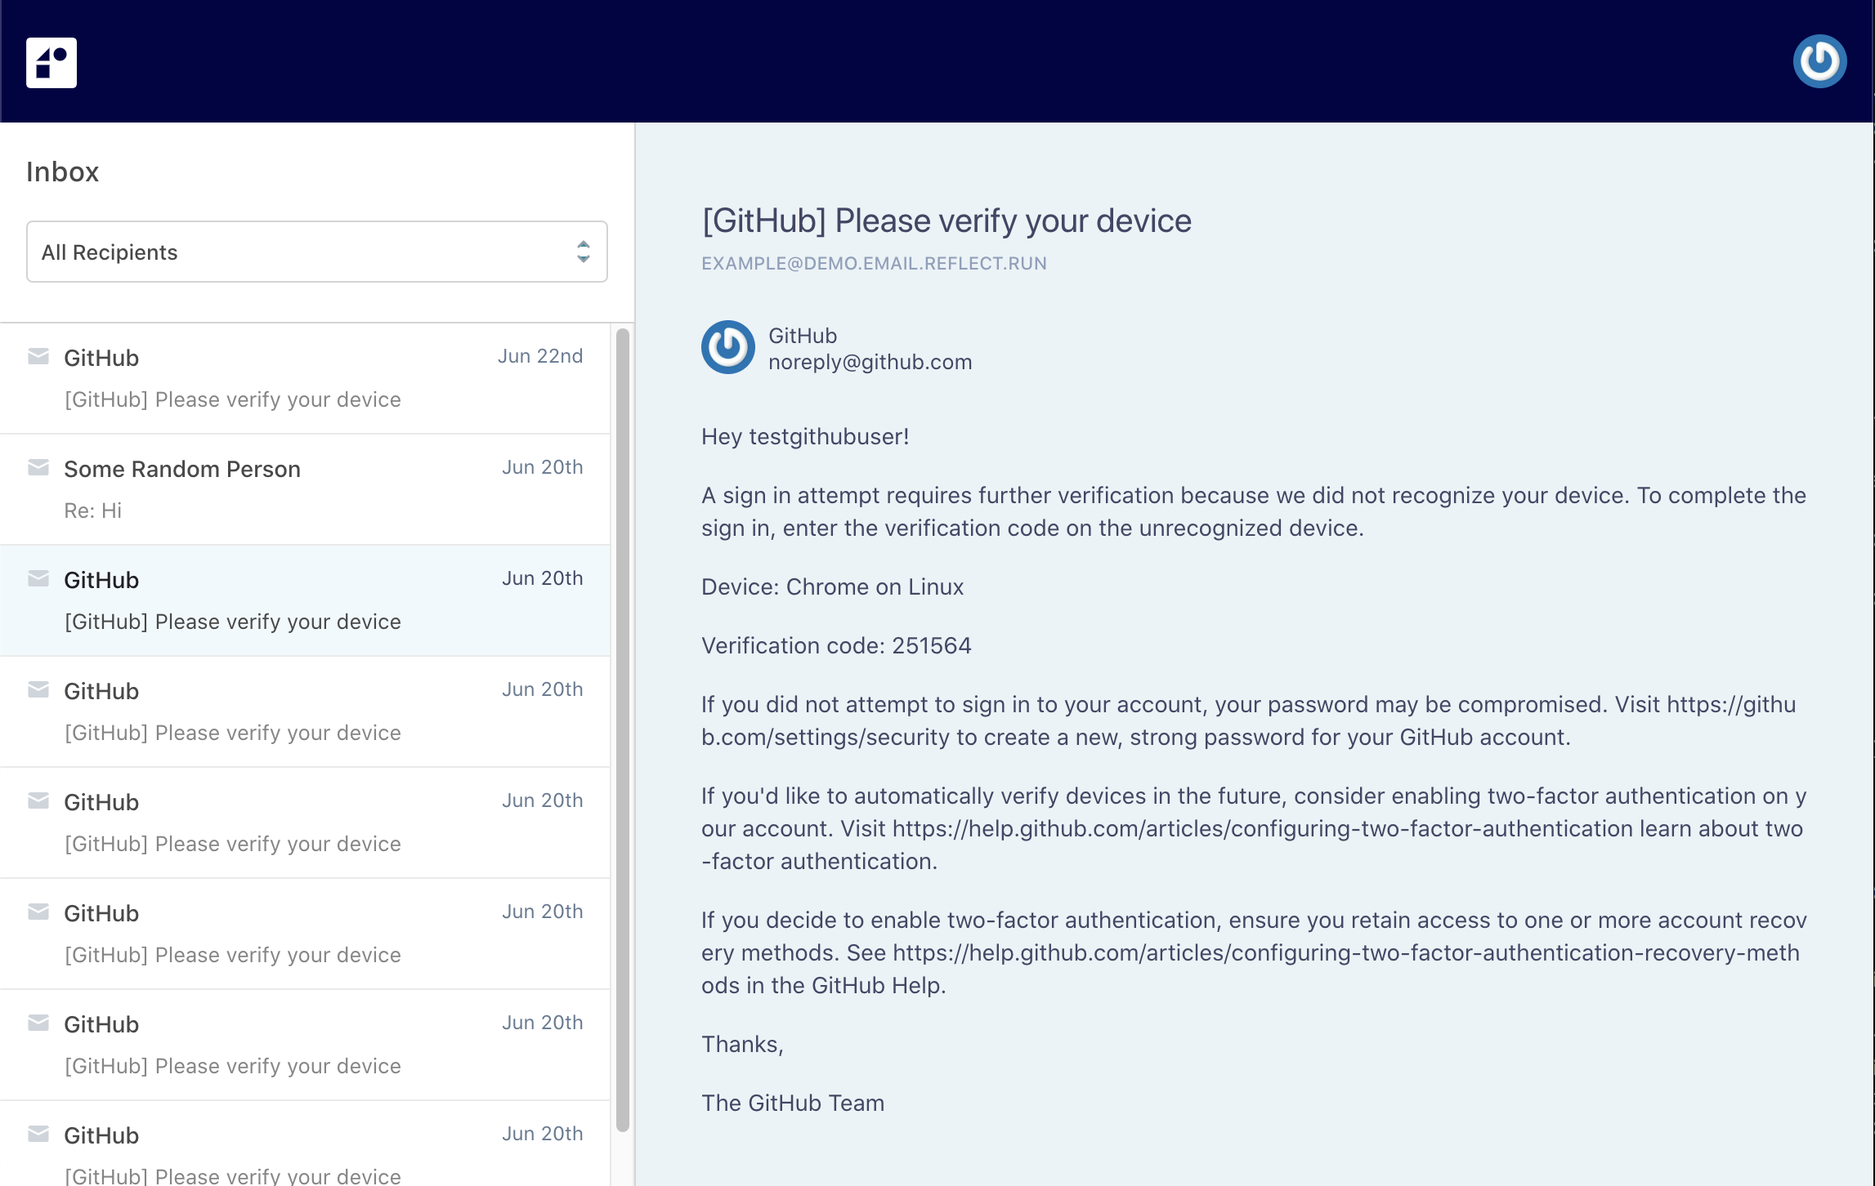1875x1186 pixels.
Task: Click the Inbox heading
Action: click(63, 172)
